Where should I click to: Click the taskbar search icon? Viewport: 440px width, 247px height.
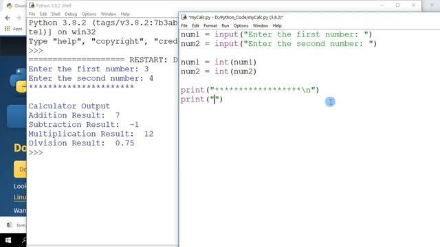tap(24, 240)
